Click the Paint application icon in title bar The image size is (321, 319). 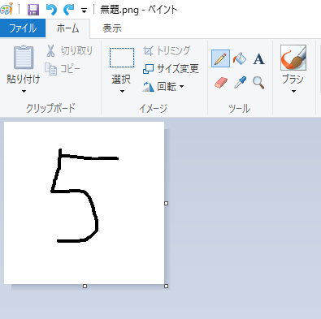[6, 9]
